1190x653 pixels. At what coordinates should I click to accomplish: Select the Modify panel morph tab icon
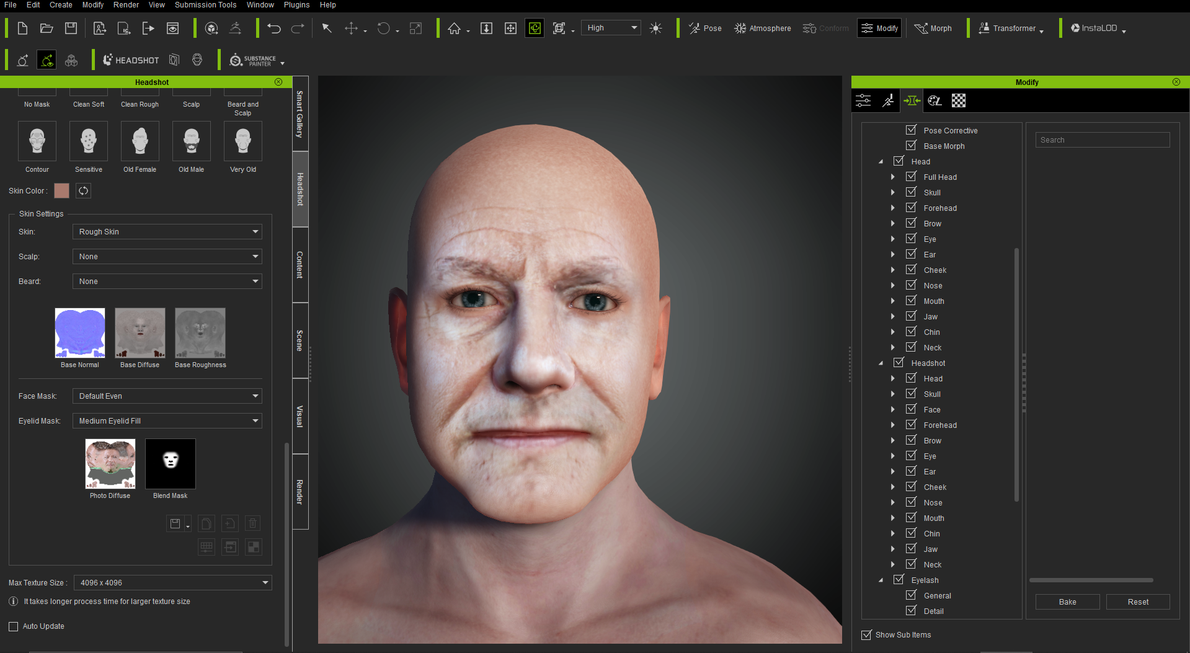[912, 100]
